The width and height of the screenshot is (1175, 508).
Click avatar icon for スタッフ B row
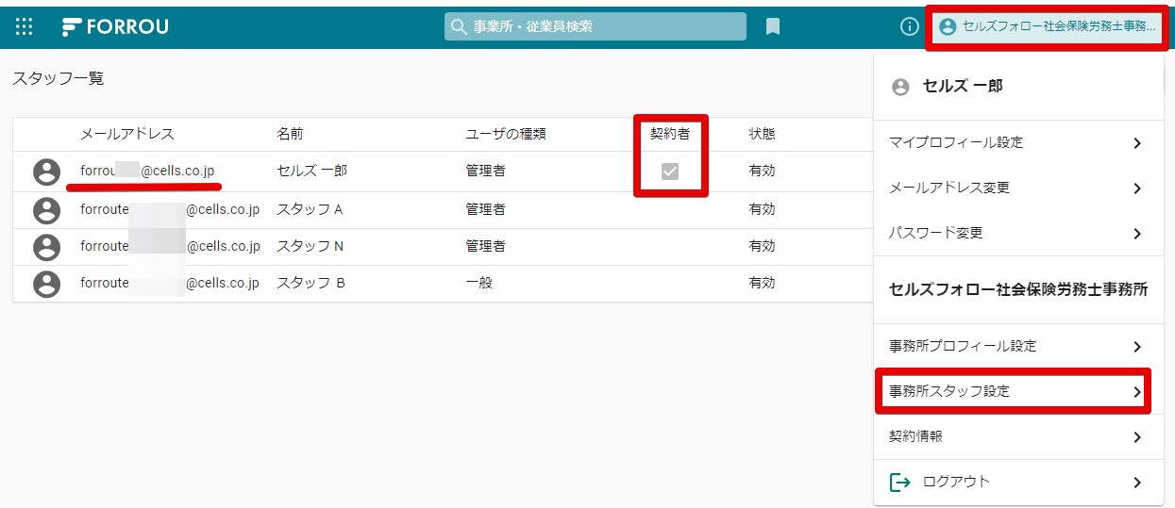tap(46, 284)
